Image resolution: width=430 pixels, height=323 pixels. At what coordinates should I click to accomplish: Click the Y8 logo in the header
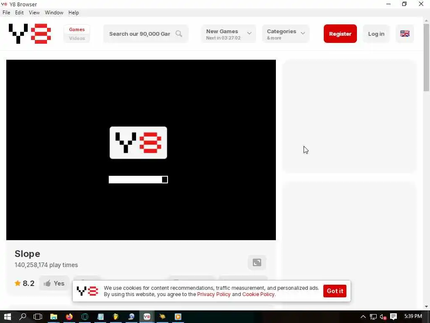tap(30, 34)
